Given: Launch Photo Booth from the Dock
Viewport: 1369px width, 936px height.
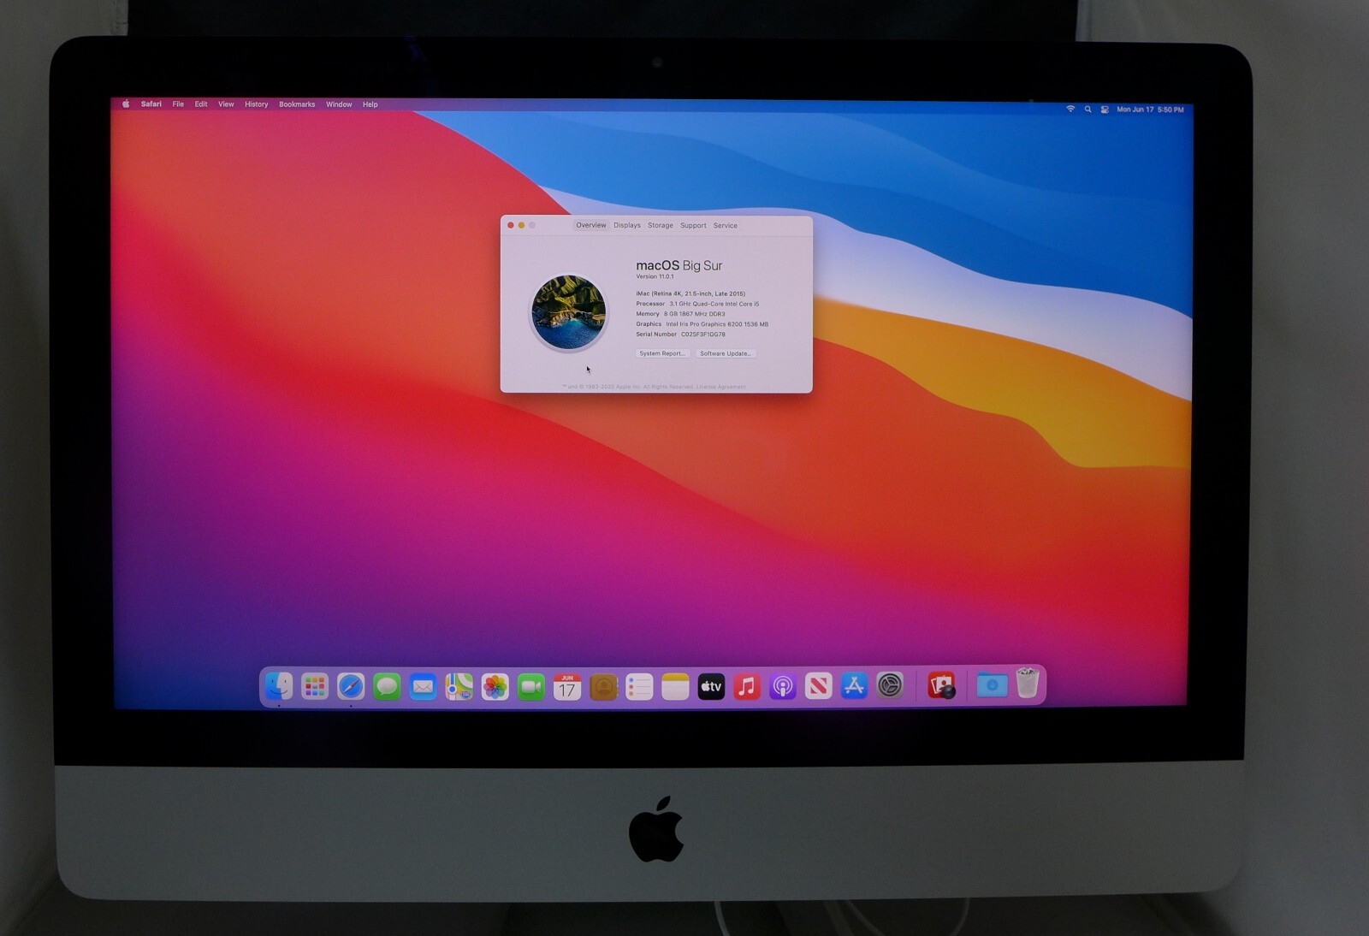Looking at the screenshot, I should click(x=941, y=686).
